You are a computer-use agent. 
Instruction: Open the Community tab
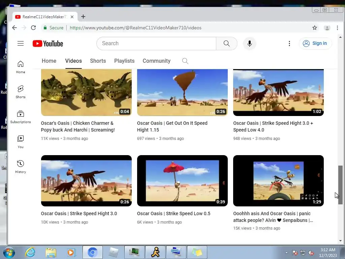click(156, 61)
